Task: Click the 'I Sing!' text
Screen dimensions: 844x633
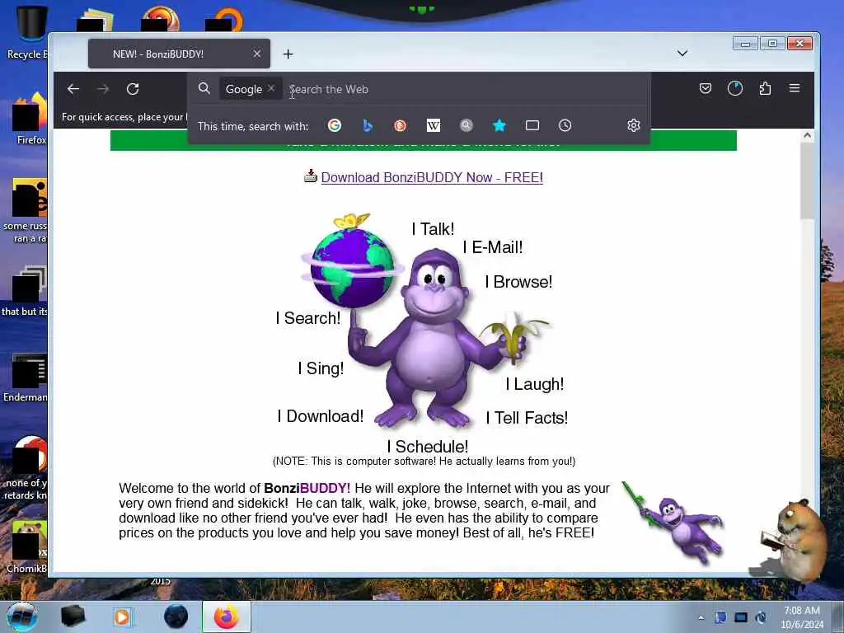Action: coord(321,368)
